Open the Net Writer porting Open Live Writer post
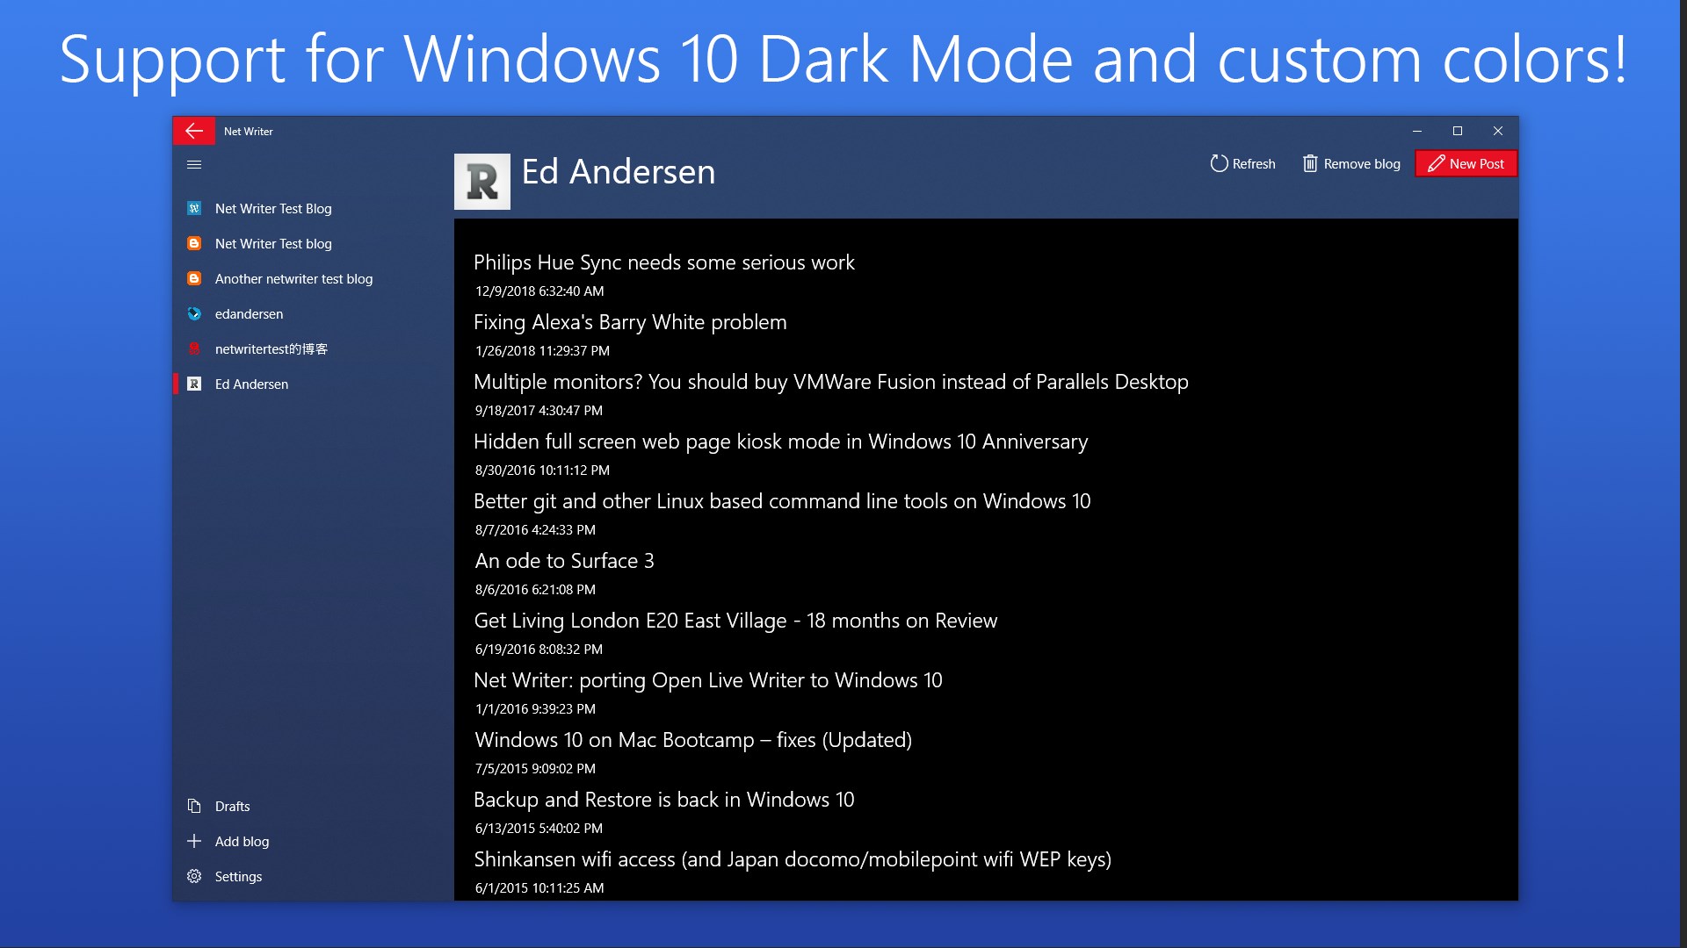Viewport: 1687px width, 948px height. pyautogui.click(x=707, y=680)
